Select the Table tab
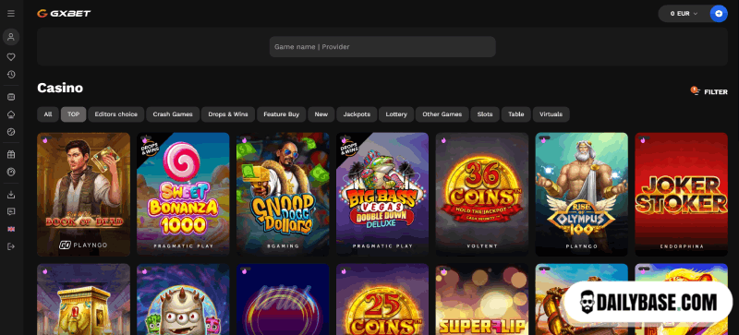This screenshot has width=739, height=335. pyautogui.click(x=516, y=114)
